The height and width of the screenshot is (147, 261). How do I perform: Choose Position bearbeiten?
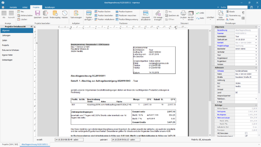click(x=104, y=15)
